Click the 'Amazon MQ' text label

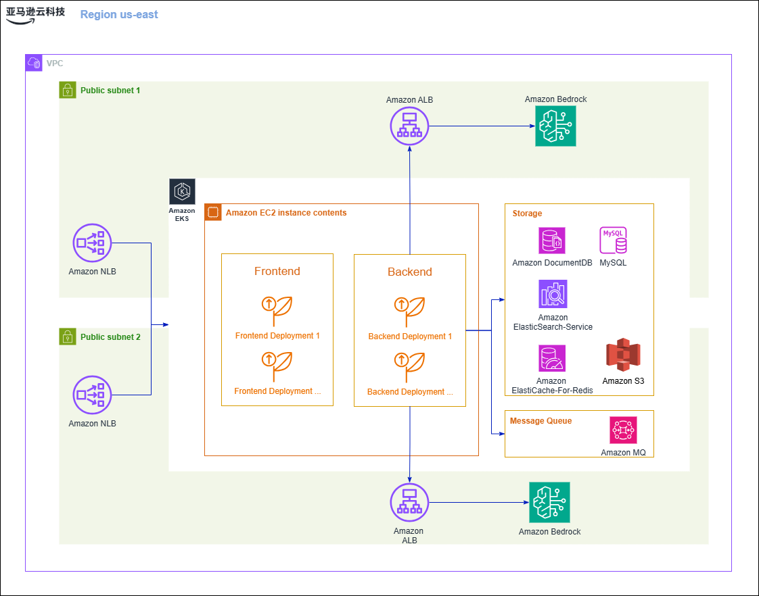click(x=623, y=453)
